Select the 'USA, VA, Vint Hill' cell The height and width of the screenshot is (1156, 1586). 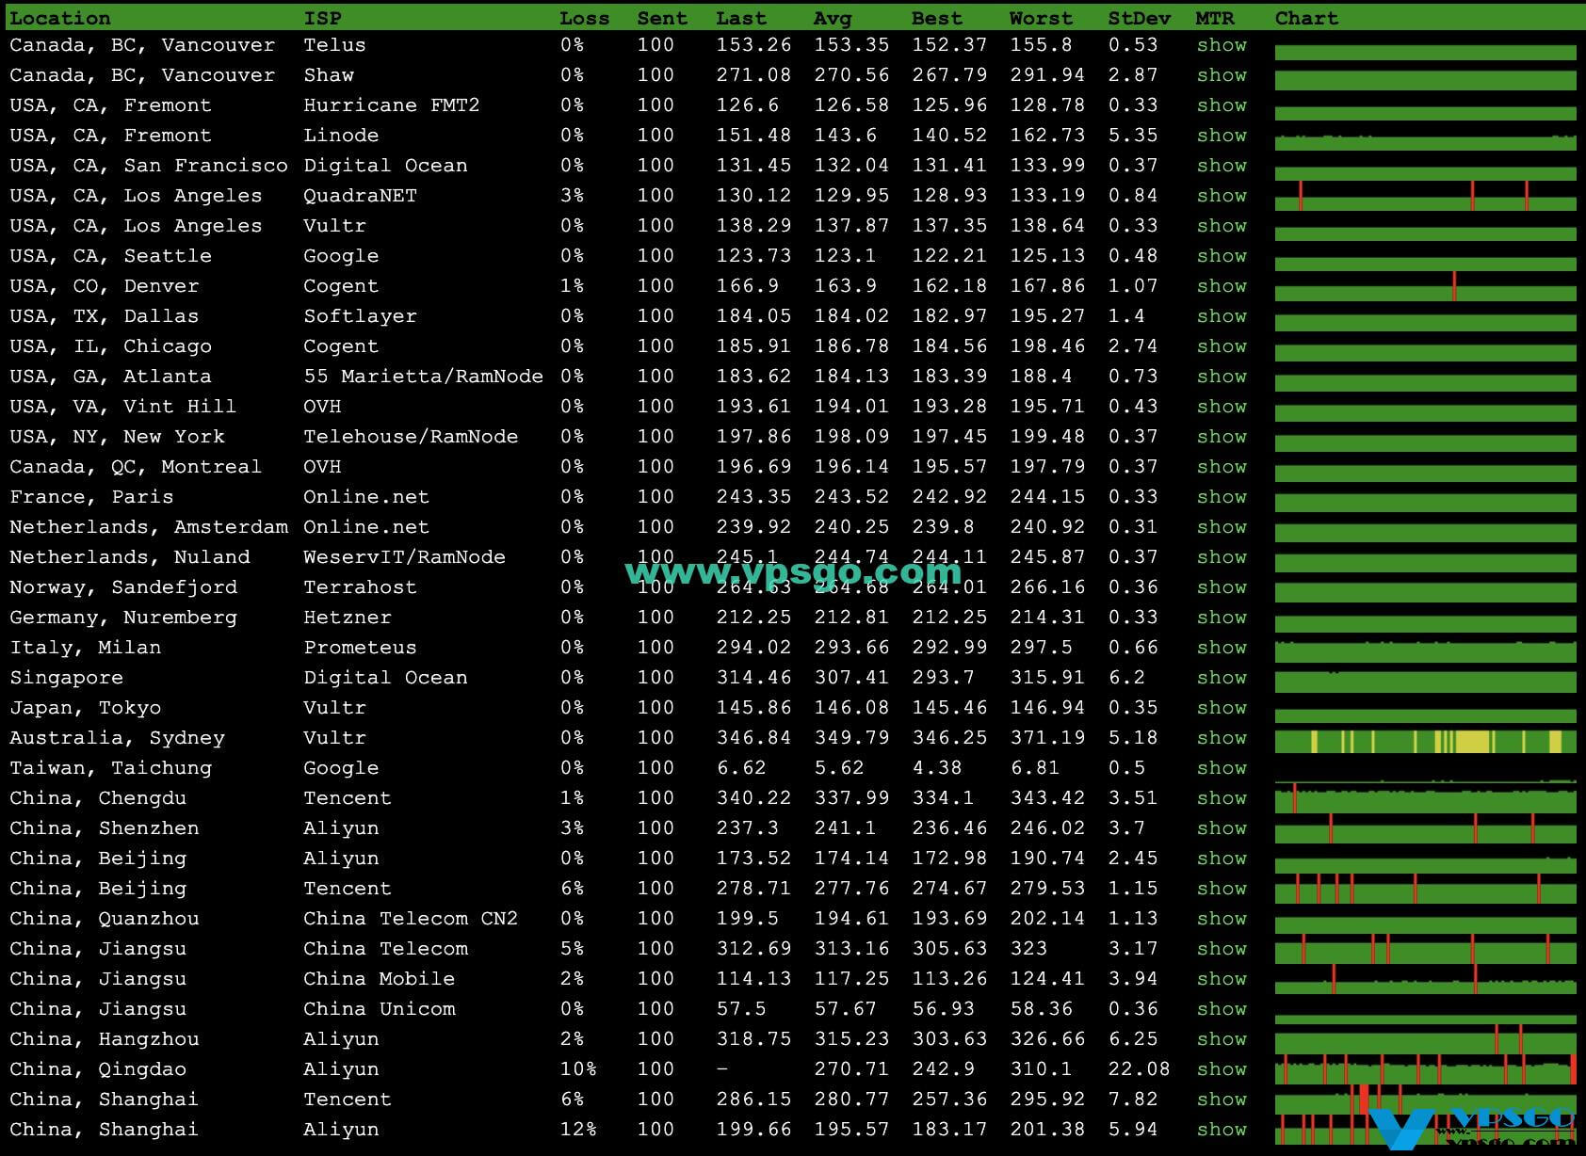[x=123, y=407]
